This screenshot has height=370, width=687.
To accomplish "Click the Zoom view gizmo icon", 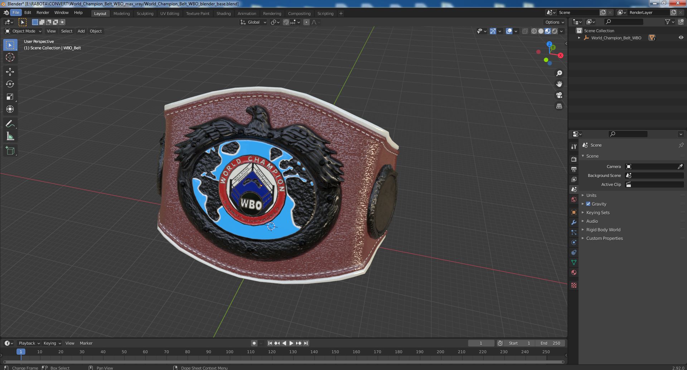I will point(559,73).
